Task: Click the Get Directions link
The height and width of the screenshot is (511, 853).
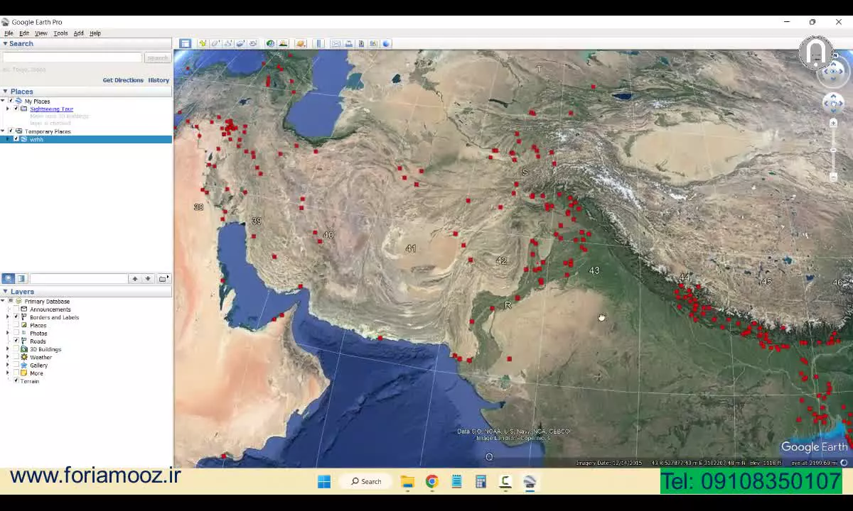Action: 122,80
